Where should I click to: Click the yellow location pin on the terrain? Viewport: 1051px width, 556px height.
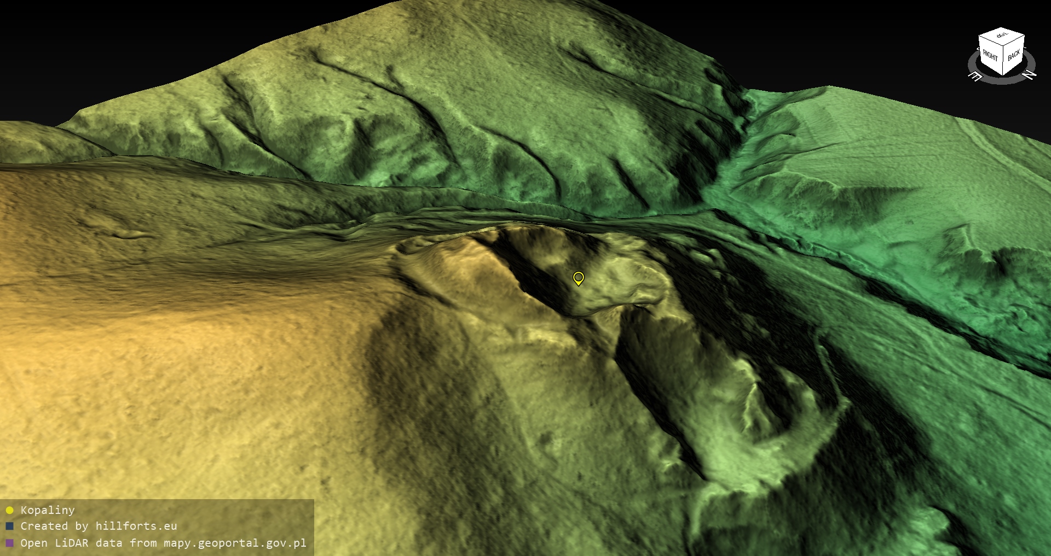tap(578, 278)
